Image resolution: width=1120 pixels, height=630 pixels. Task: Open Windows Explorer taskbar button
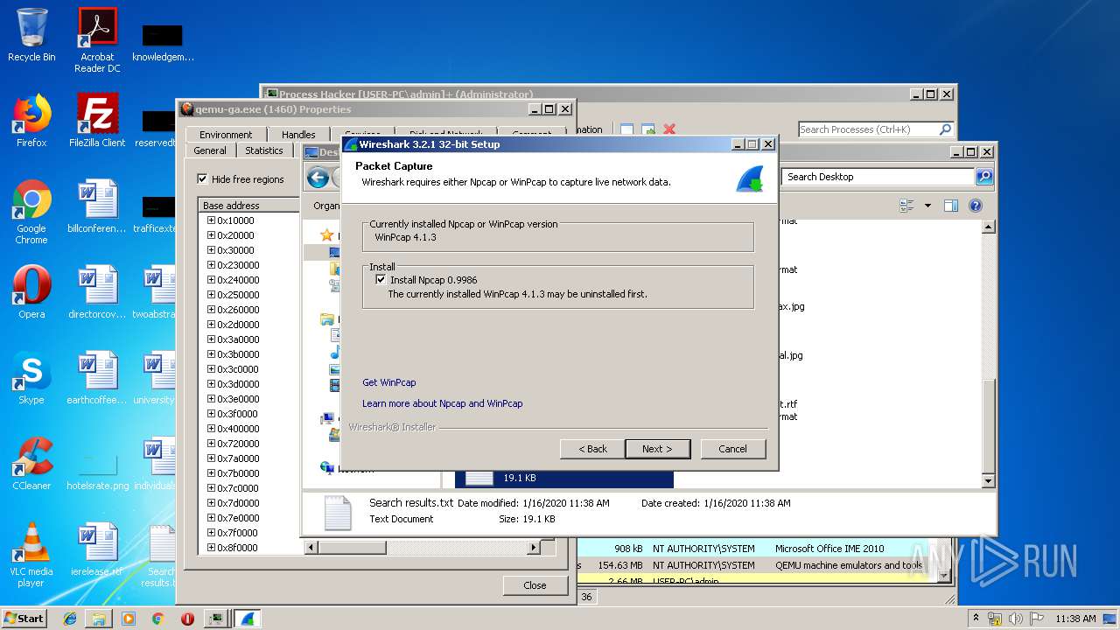coord(99,619)
